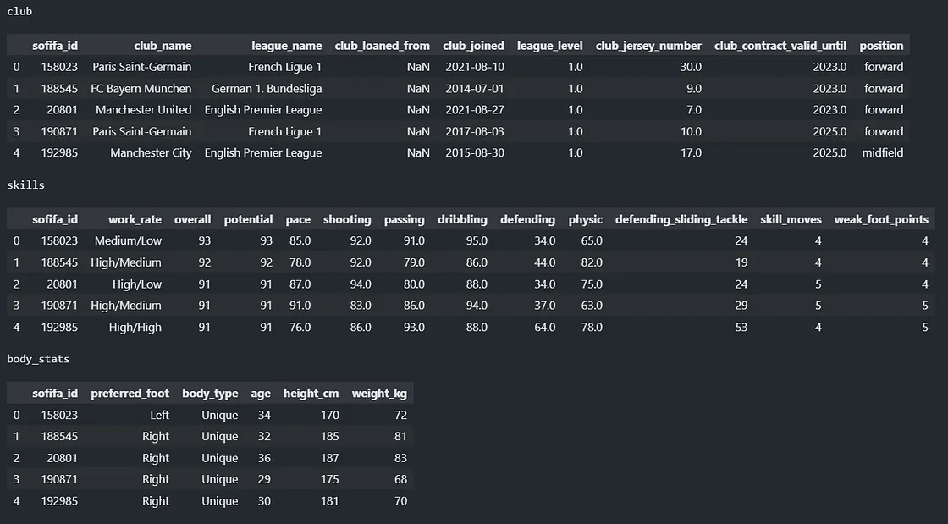Click the preferred_foot column header

pyautogui.click(x=130, y=394)
